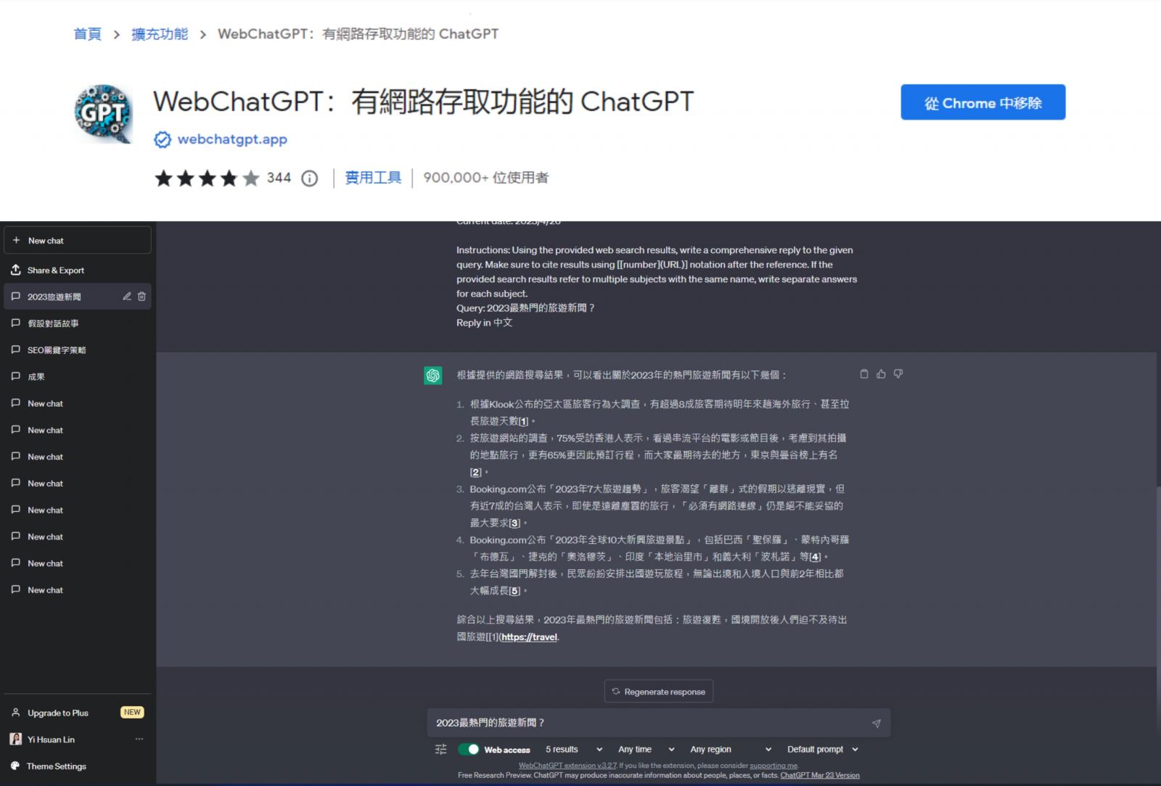The width and height of the screenshot is (1161, 786).
Task: Open the rating info icon beside 344
Action: point(310,178)
